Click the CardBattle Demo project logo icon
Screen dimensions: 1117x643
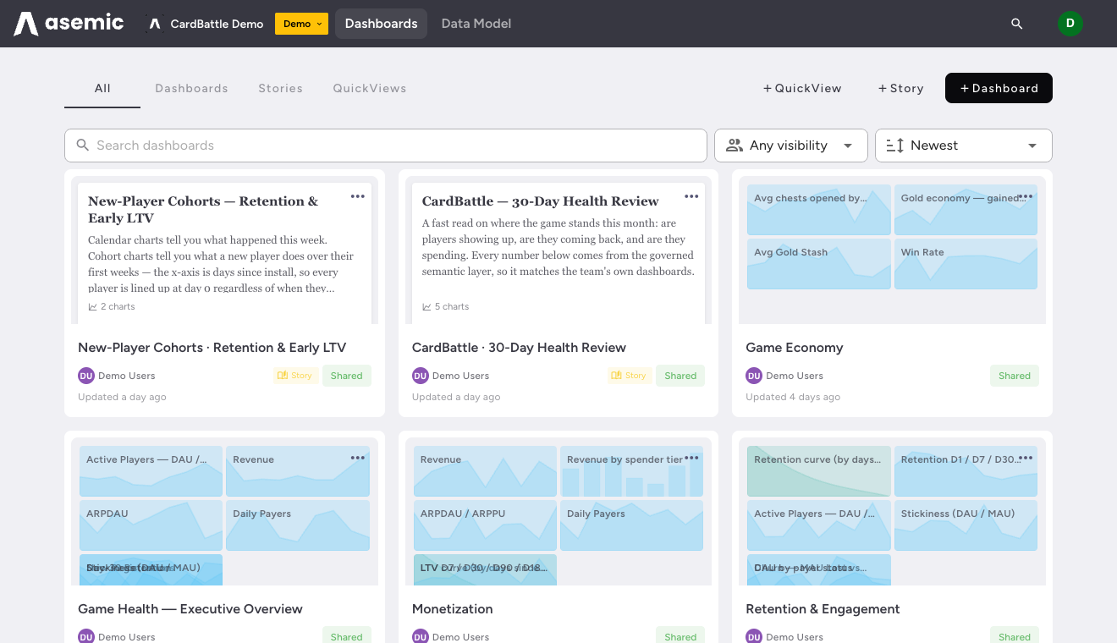point(155,24)
